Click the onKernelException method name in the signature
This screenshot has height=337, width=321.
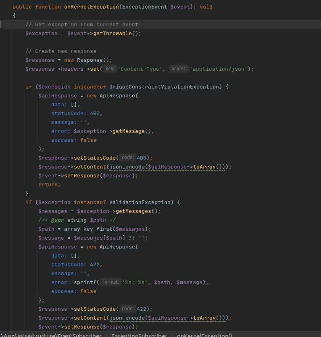coord(92,6)
